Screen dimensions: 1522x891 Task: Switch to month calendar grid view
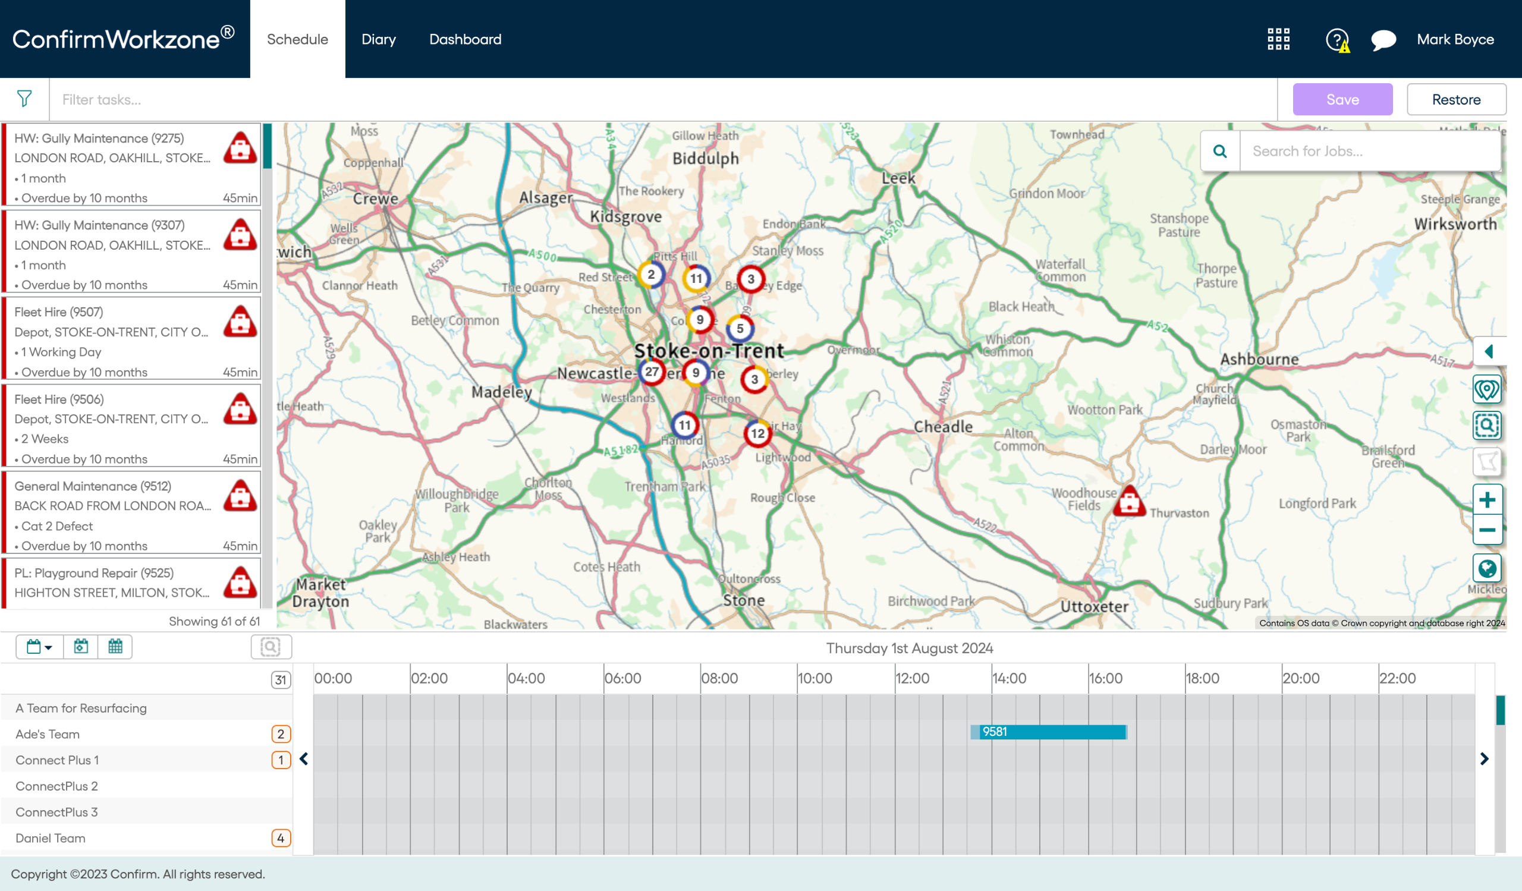point(115,647)
